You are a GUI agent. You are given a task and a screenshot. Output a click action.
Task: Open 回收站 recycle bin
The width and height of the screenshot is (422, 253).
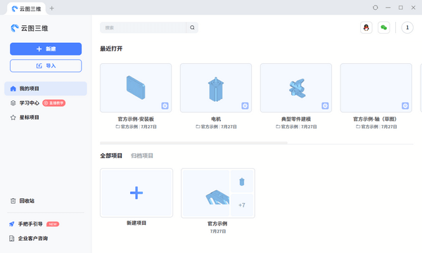point(27,201)
